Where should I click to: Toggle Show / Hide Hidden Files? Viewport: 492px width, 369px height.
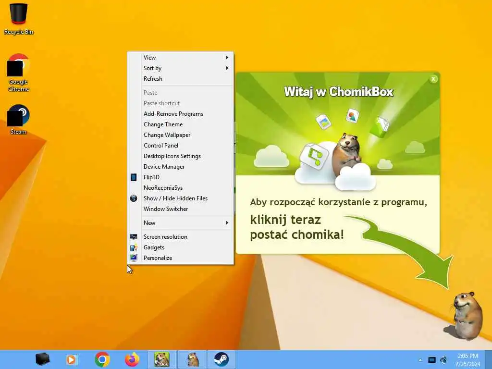tap(187, 198)
